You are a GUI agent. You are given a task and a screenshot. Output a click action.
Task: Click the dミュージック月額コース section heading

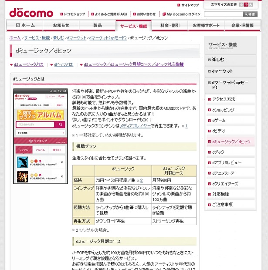pos(134,241)
